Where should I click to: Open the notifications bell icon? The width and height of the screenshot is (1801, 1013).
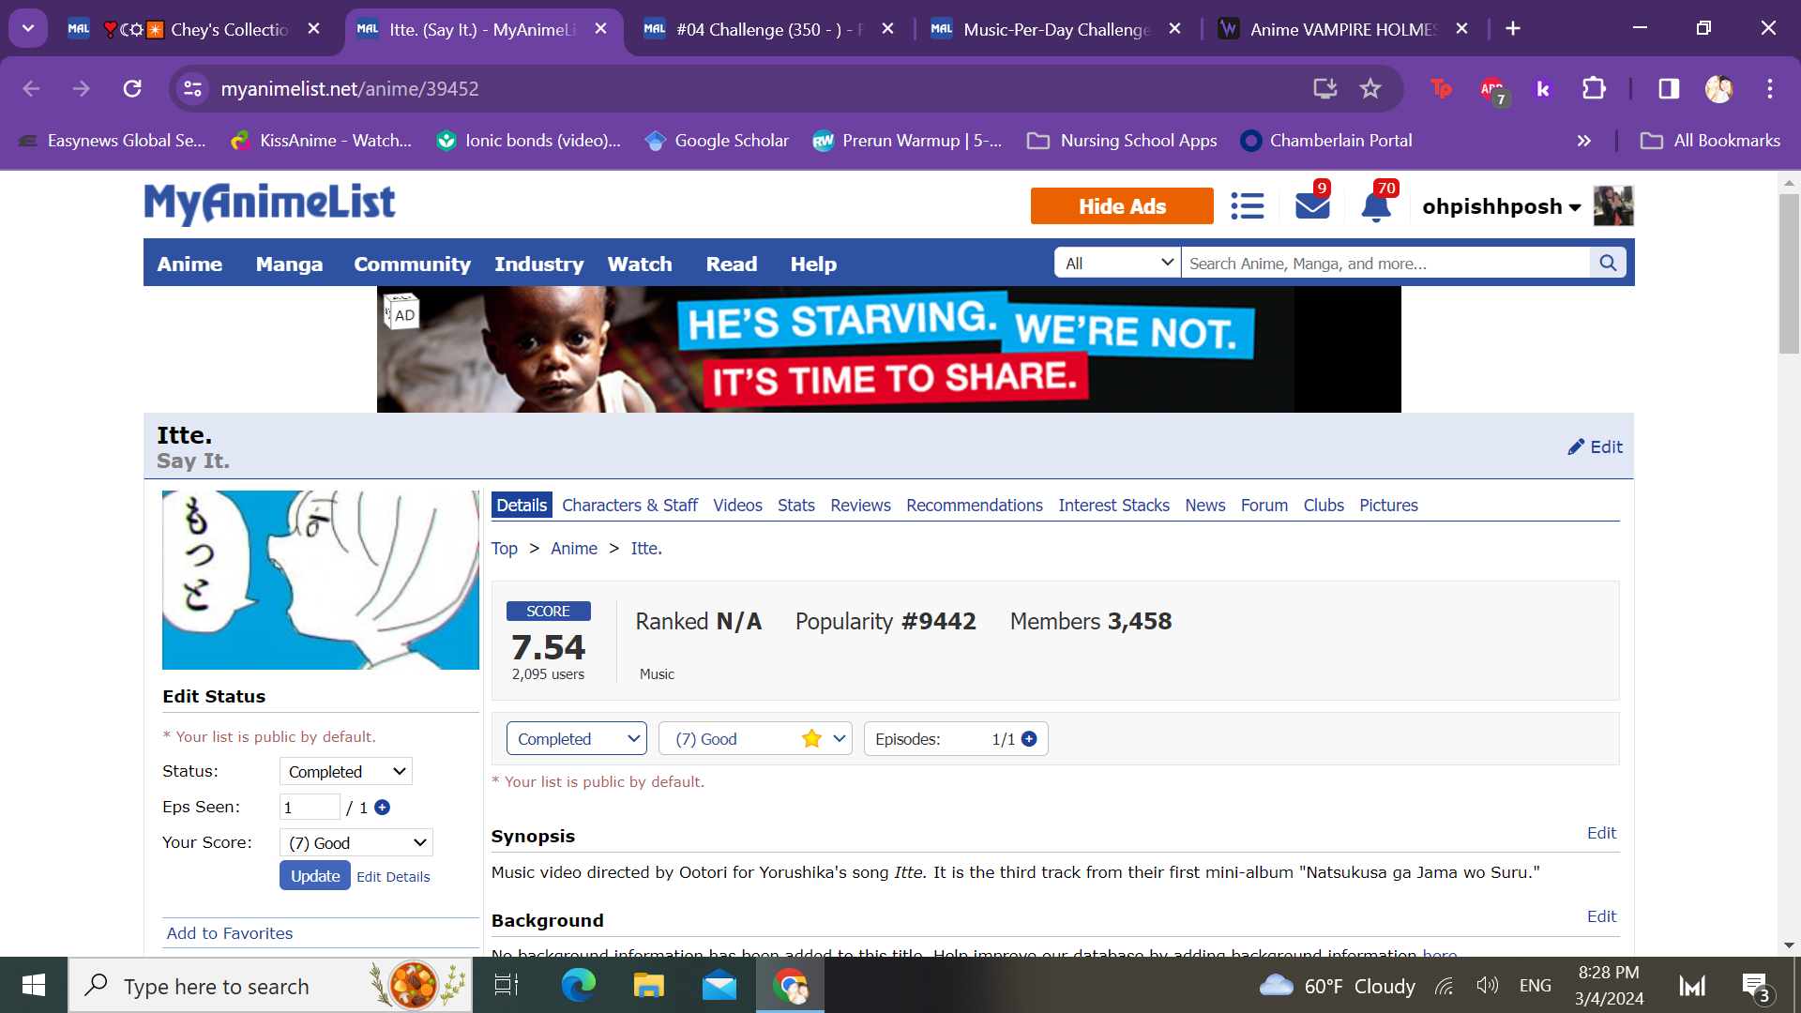tap(1375, 205)
